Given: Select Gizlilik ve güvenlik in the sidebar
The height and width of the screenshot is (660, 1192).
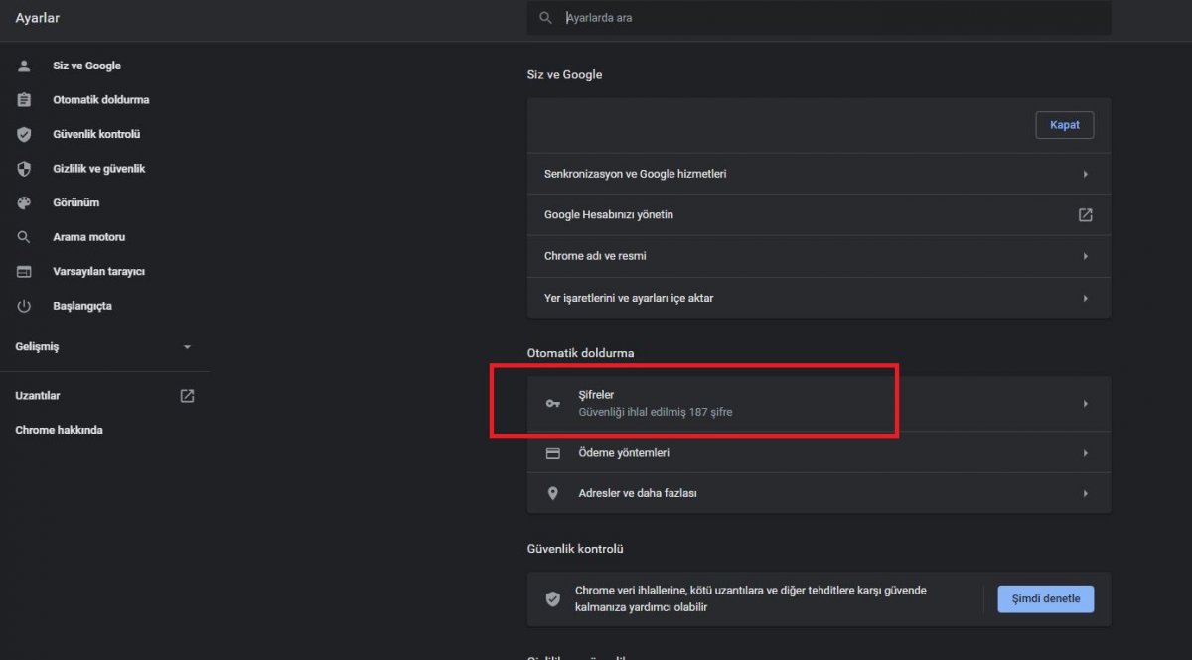Looking at the screenshot, I should coord(99,169).
